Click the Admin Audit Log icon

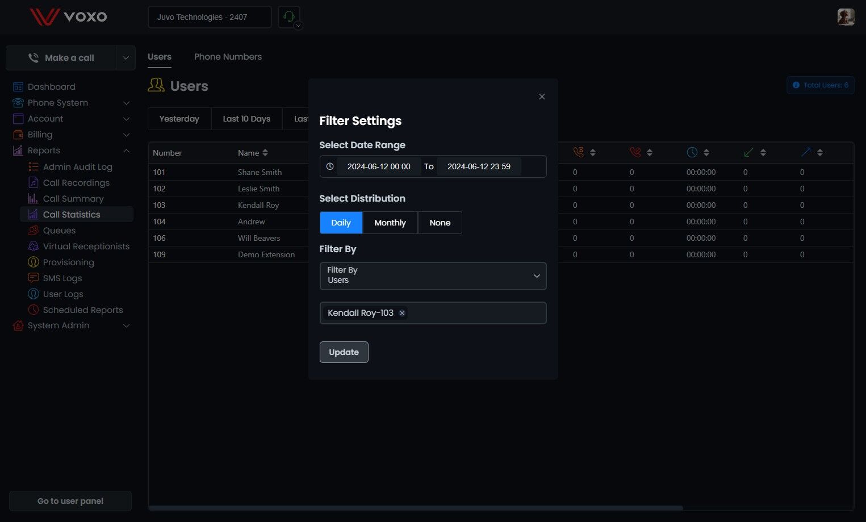pos(34,167)
